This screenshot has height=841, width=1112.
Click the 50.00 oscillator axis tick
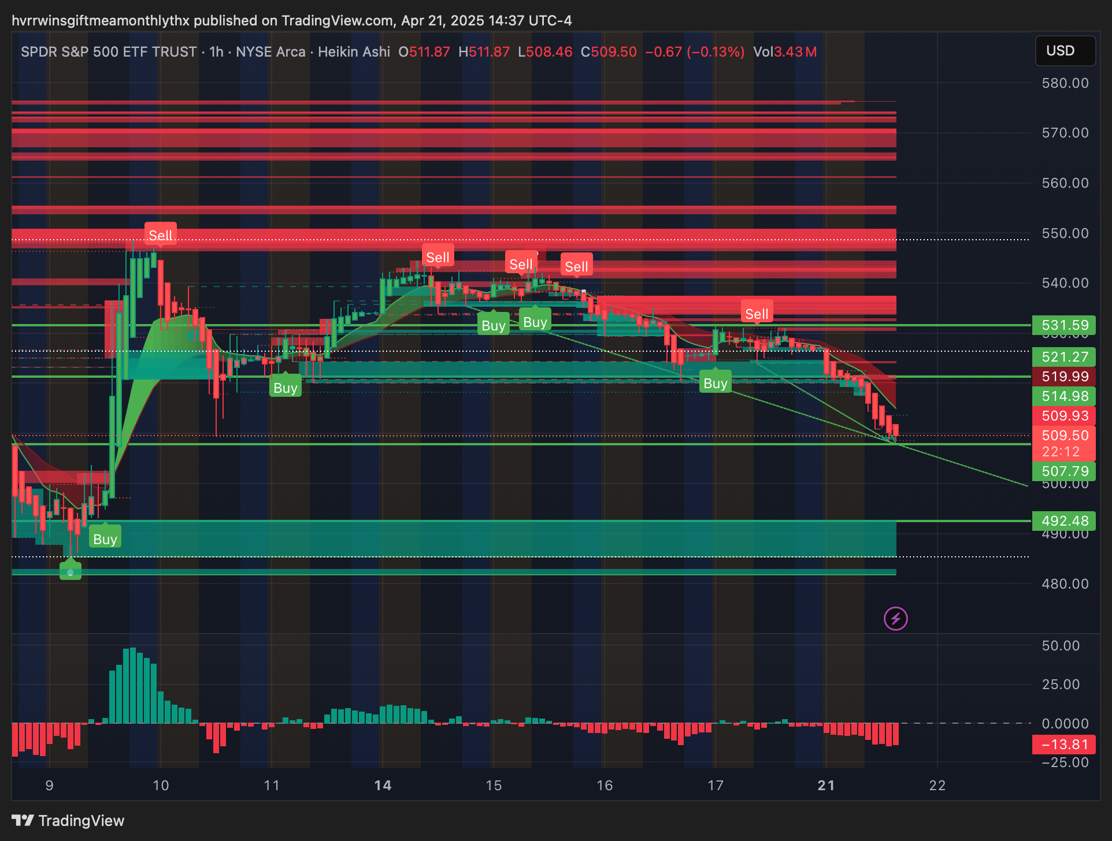1061,646
